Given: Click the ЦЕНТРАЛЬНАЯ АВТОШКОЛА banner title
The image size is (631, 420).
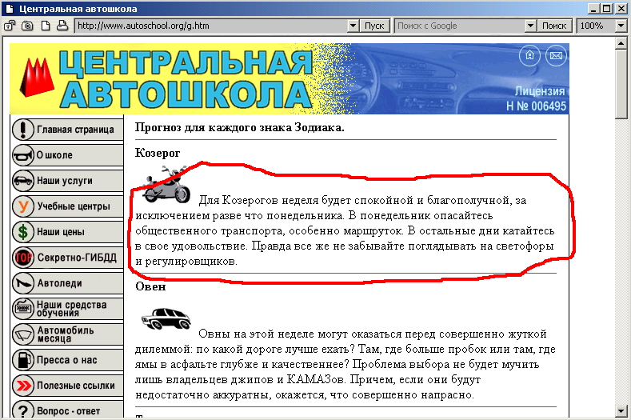Looking at the screenshot, I should [186, 79].
